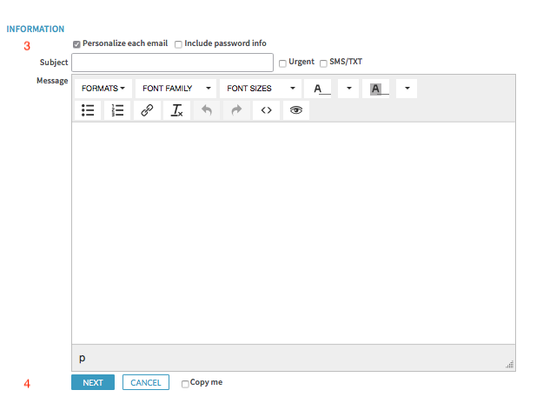Click inside the message body editor
The image size is (543, 410).
[294, 233]
